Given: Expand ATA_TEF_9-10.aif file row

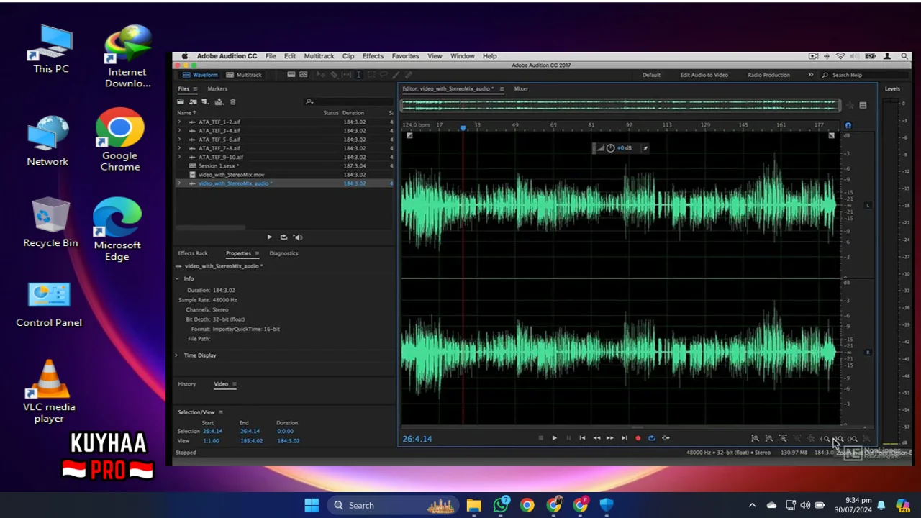Looking at the screenshot, I should 179,157.
